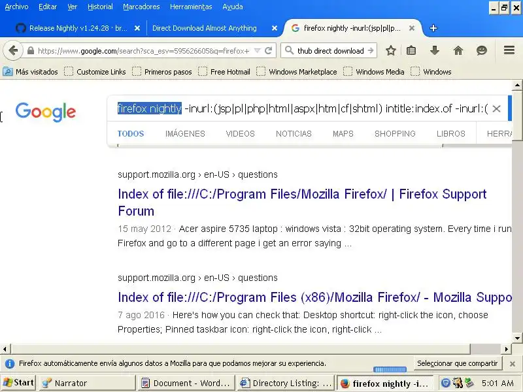523x392 pixels.
Task: Open the Firefox hamburger menu
Action: point(509,50)
